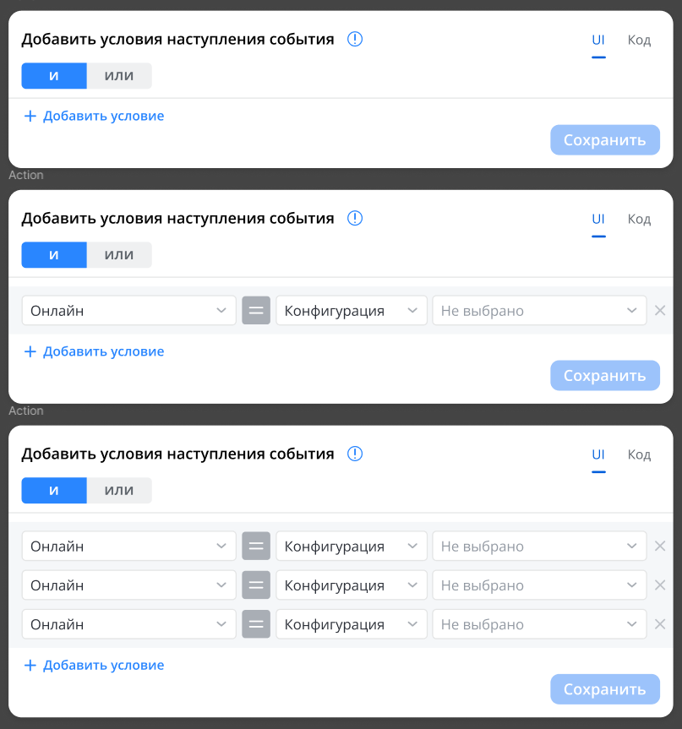682x729 pixels.
Task: Expand Конфигурация dropdown in bottom panel's first row
Action: pos(352,546)
